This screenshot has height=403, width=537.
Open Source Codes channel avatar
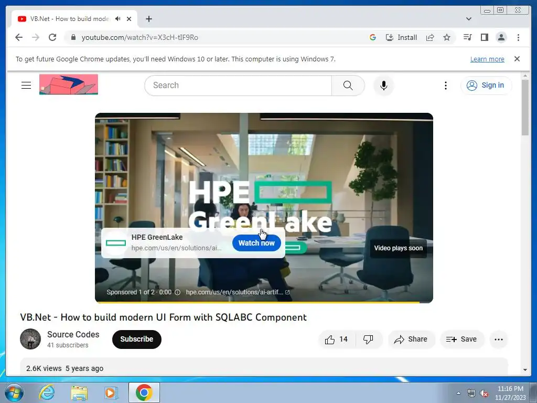click(30, 340)
